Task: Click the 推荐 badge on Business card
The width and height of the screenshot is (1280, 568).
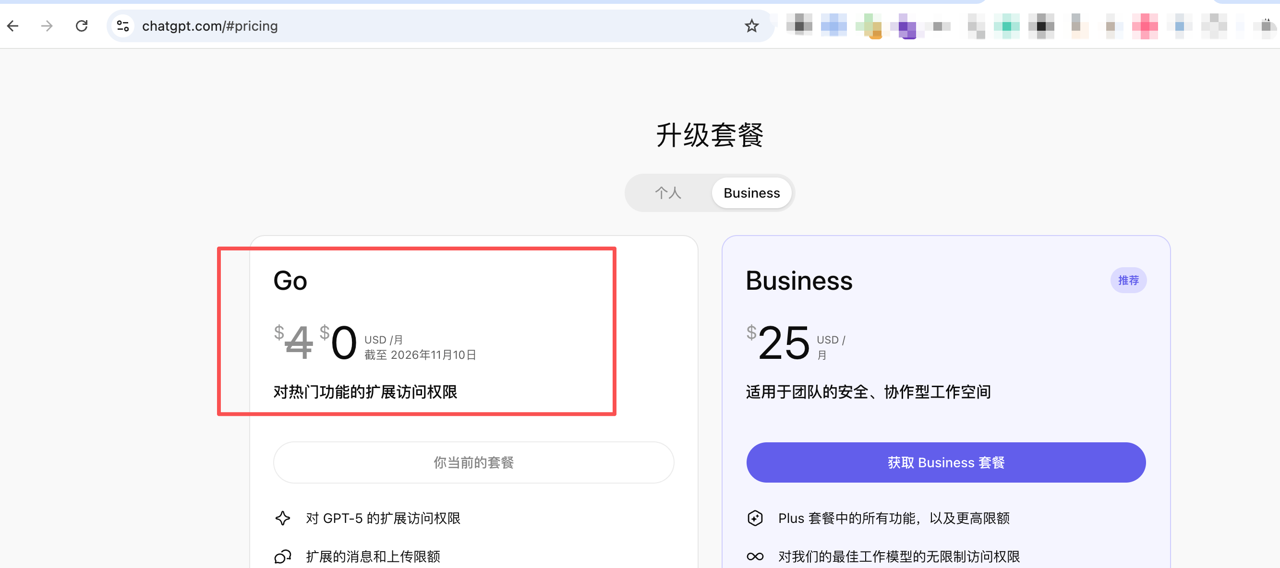Action: point(1128,281)
